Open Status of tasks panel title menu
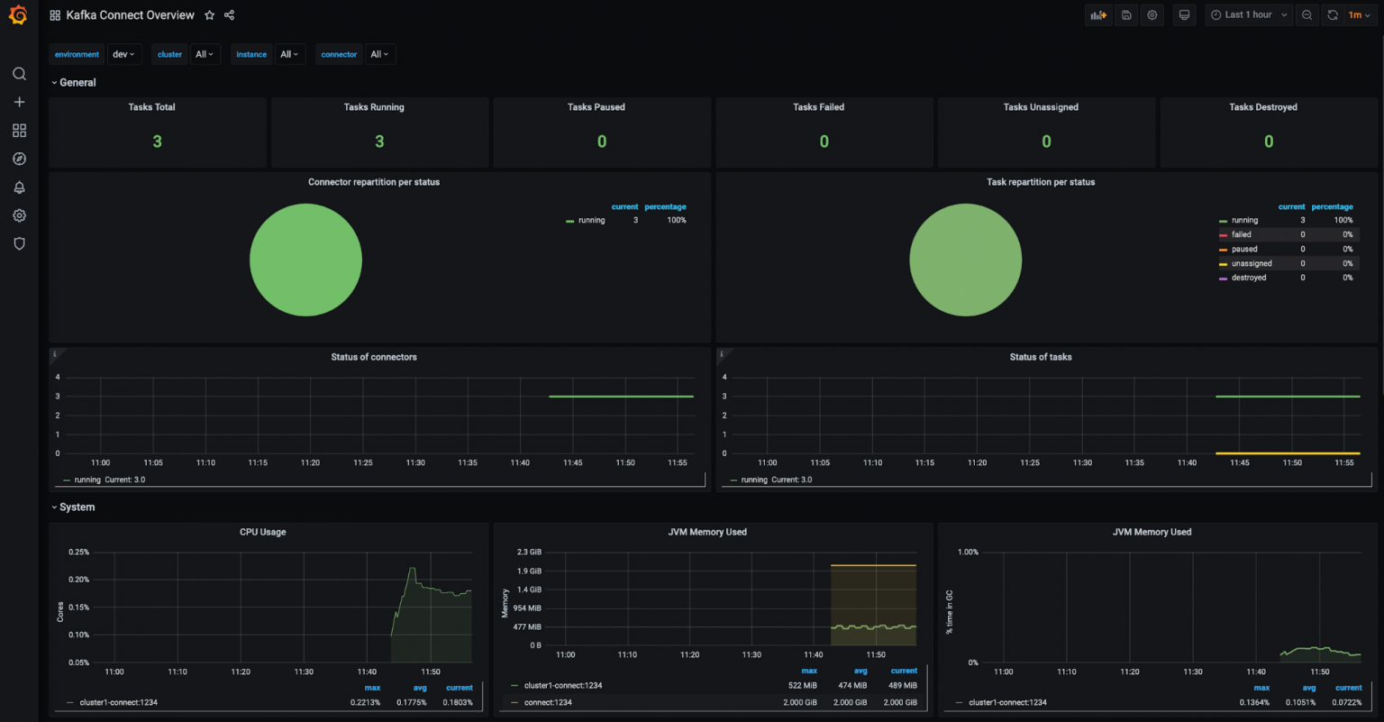This screenshot has width=1384, height=722. click(x=1041, y=357)
